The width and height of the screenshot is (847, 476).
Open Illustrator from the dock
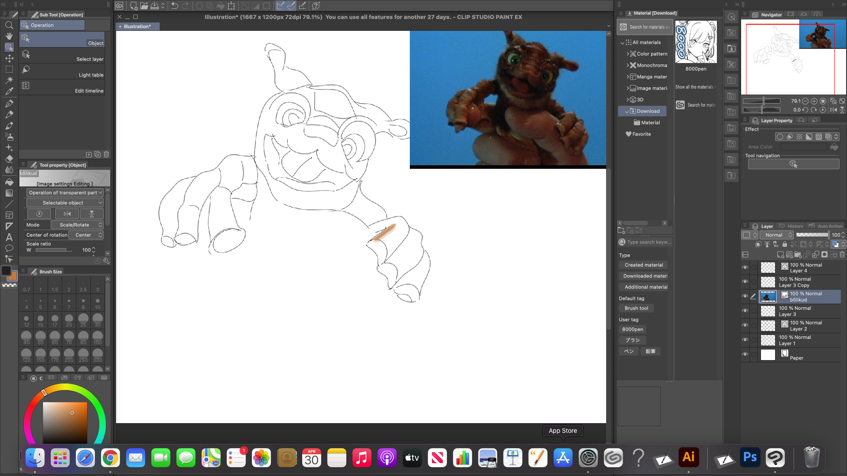click(689, 457)
